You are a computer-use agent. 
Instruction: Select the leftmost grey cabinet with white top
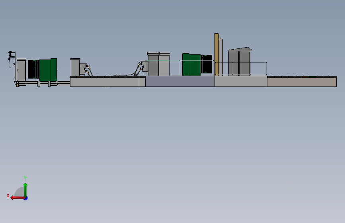[21, 69]
